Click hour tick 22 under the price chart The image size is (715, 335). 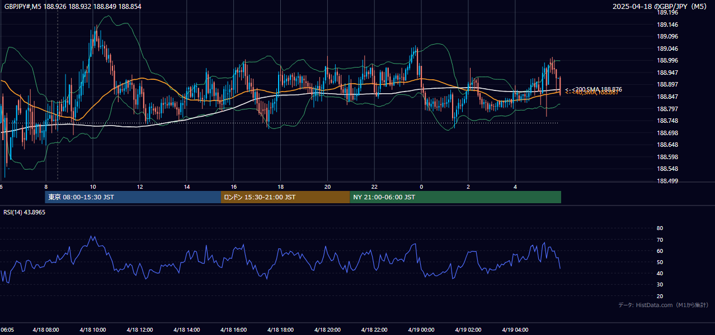click(x=375, y=186)
